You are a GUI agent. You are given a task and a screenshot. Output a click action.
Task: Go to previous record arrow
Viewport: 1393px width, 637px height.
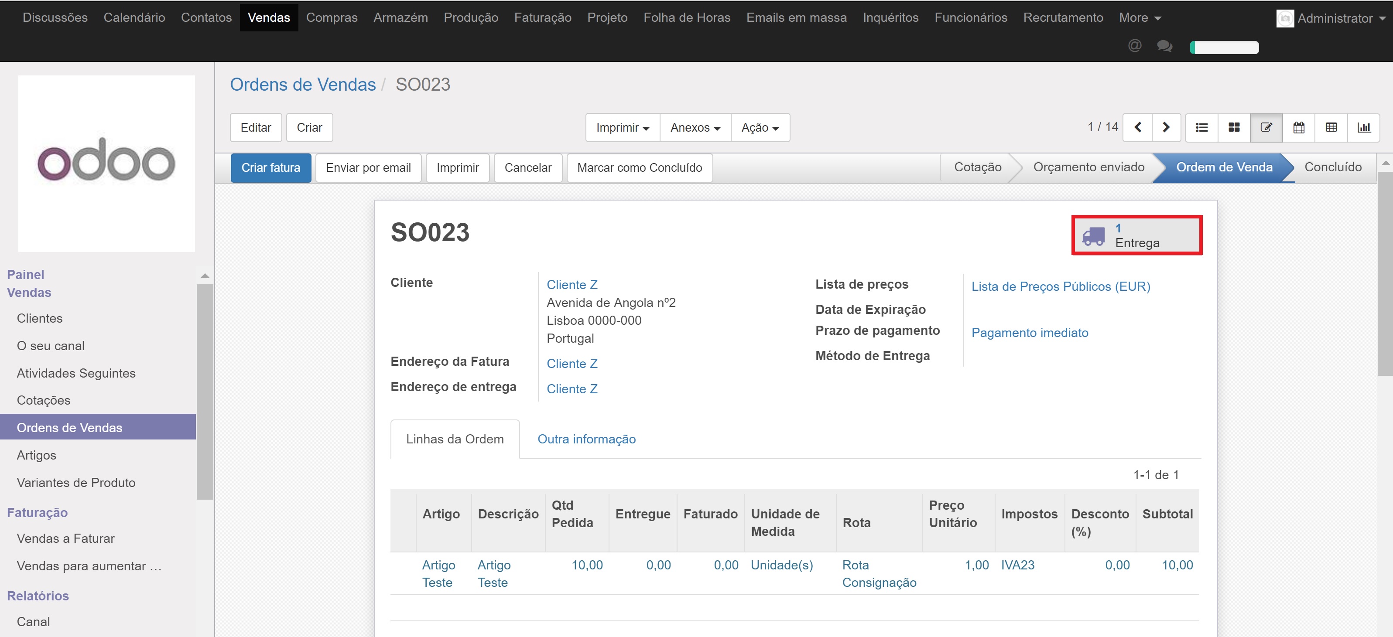point(1138,127)
